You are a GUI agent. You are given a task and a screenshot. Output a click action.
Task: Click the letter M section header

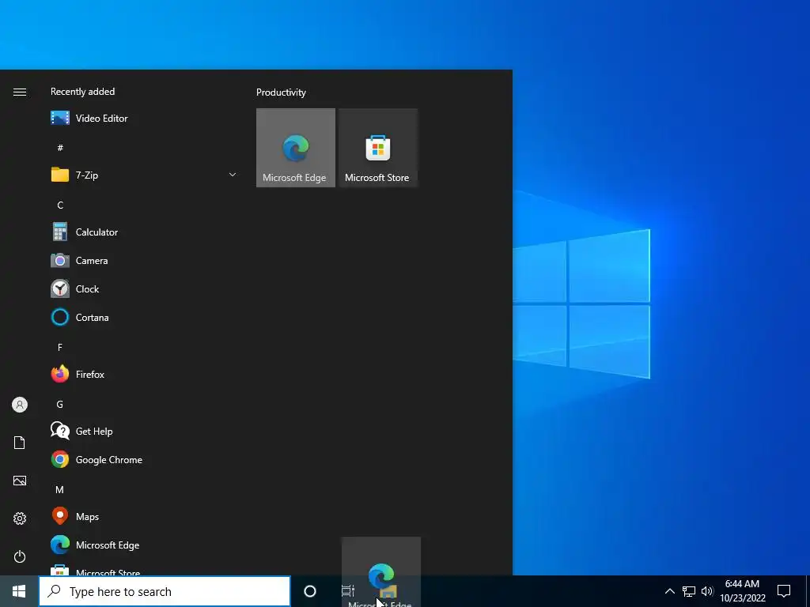pyautogui.click(x=60, y=489)
